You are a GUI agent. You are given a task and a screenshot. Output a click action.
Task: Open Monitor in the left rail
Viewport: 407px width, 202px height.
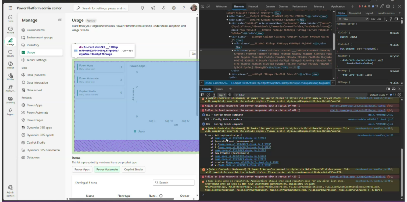[10, 76]
